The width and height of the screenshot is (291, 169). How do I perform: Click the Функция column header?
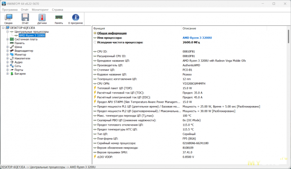pos(99,28)
